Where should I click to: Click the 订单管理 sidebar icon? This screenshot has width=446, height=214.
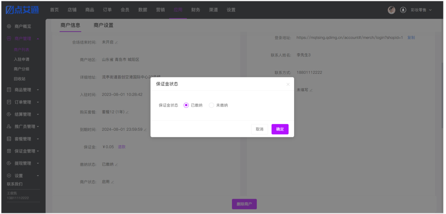[x=9, y=102]
